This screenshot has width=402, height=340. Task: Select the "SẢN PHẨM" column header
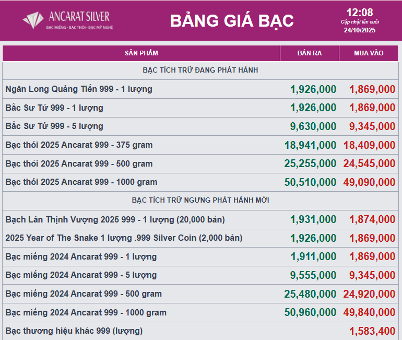[x=141, y=53]
